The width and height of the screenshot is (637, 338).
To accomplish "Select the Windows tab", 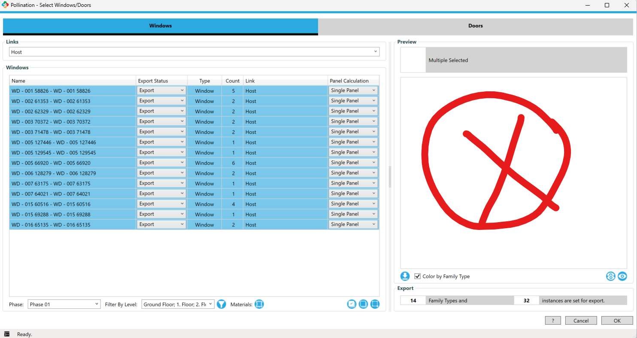I will [x=161, y=26].
